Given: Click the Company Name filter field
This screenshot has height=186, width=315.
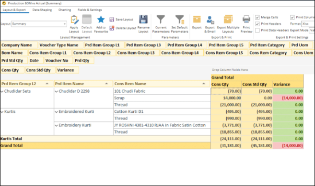Looking at the screenshot, I should tap(19, 45).
